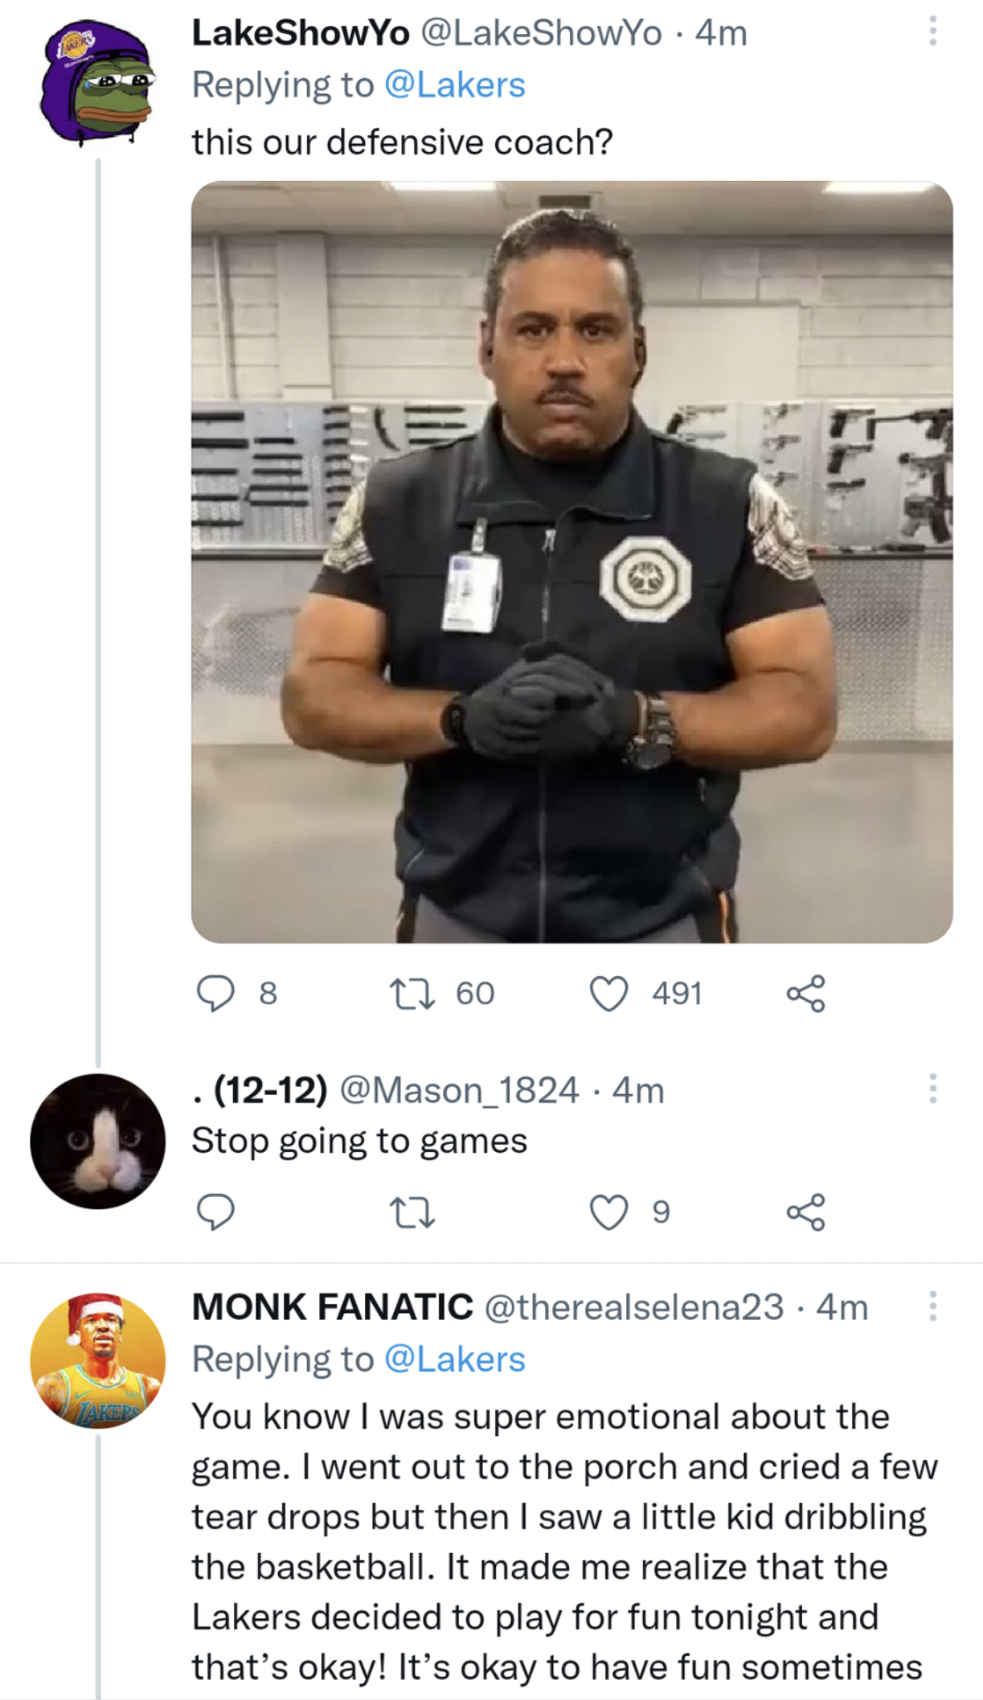This screenshot has height=1700, width=983.
Task: Like the 'Stop going to games' tweet
Action: pos(609,1212)
